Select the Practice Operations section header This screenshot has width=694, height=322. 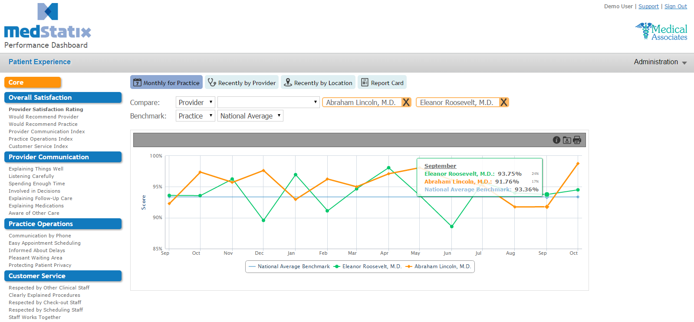(63, 224)
